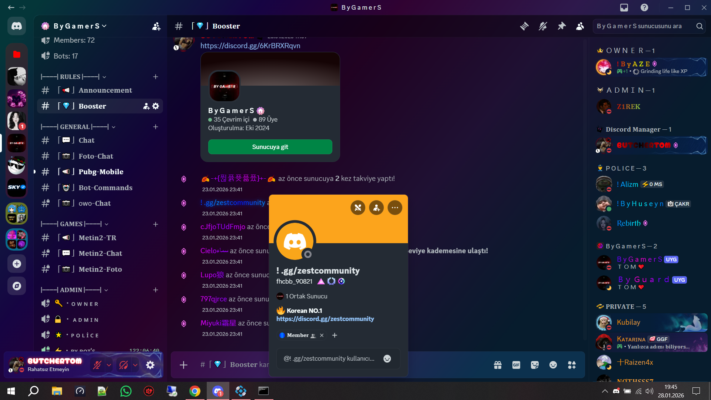Open the Metin2-Foto channel
711x400 pixels.
point(100,269)
